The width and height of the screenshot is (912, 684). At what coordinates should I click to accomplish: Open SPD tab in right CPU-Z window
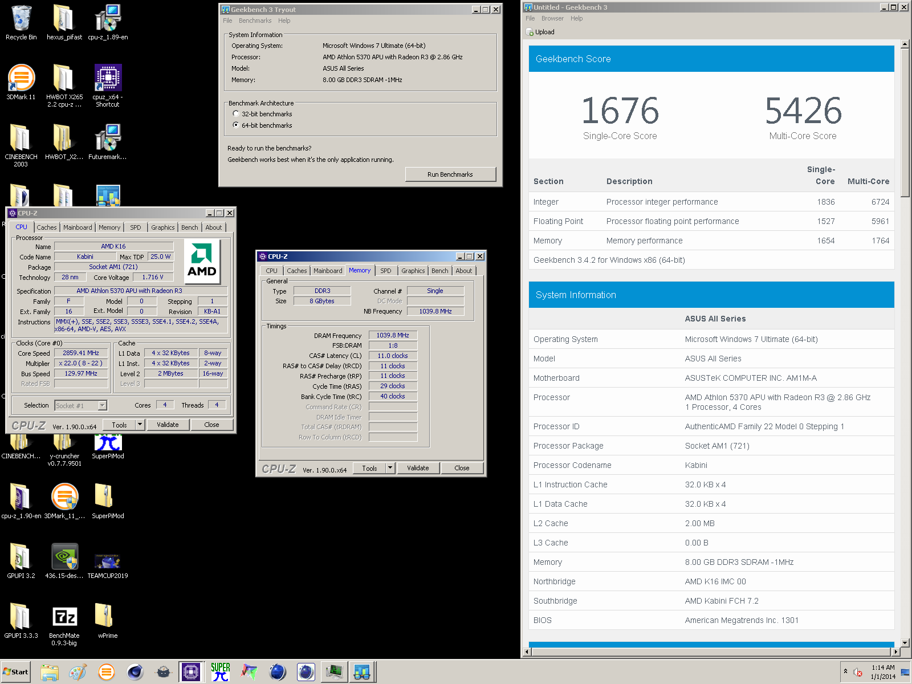point(386,271)
